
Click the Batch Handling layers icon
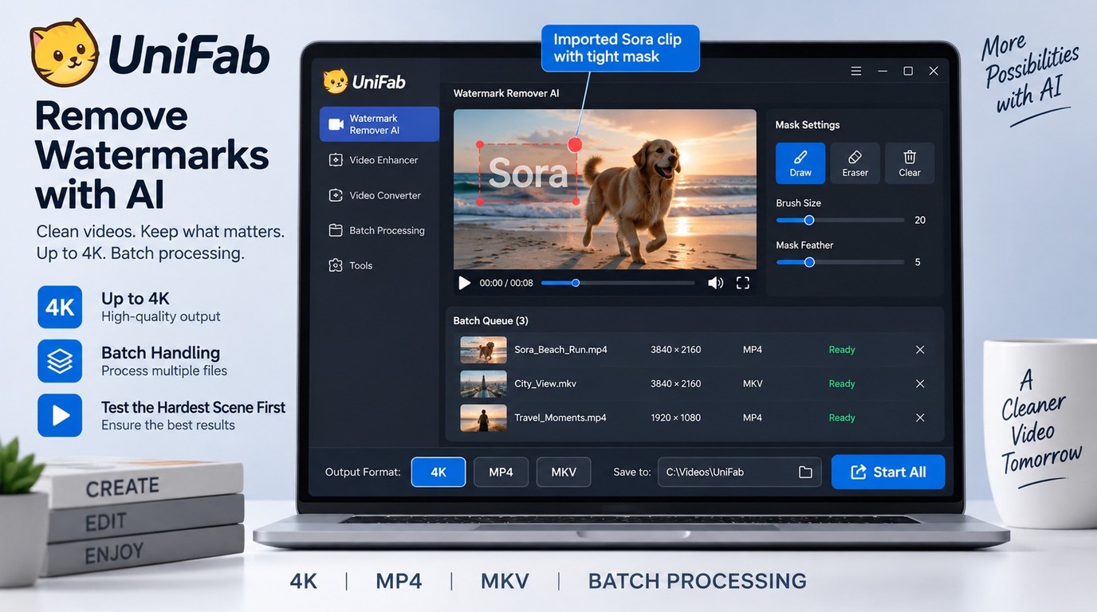(60, 361)
